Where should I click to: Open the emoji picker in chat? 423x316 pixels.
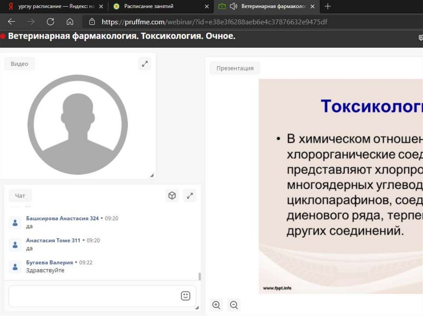(x=185, y=296)
